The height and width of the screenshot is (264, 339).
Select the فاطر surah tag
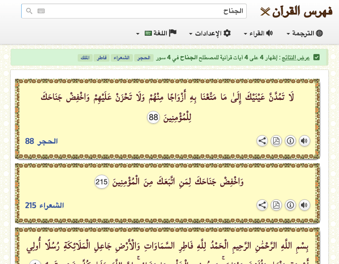102,58
